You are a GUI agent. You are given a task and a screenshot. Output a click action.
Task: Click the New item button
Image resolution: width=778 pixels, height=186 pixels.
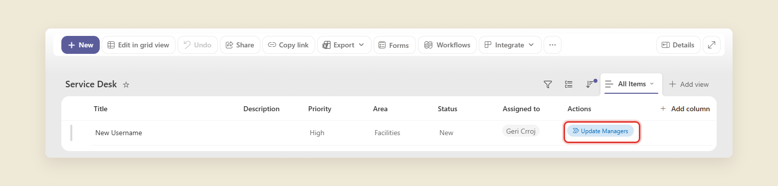tap(80, 45)
